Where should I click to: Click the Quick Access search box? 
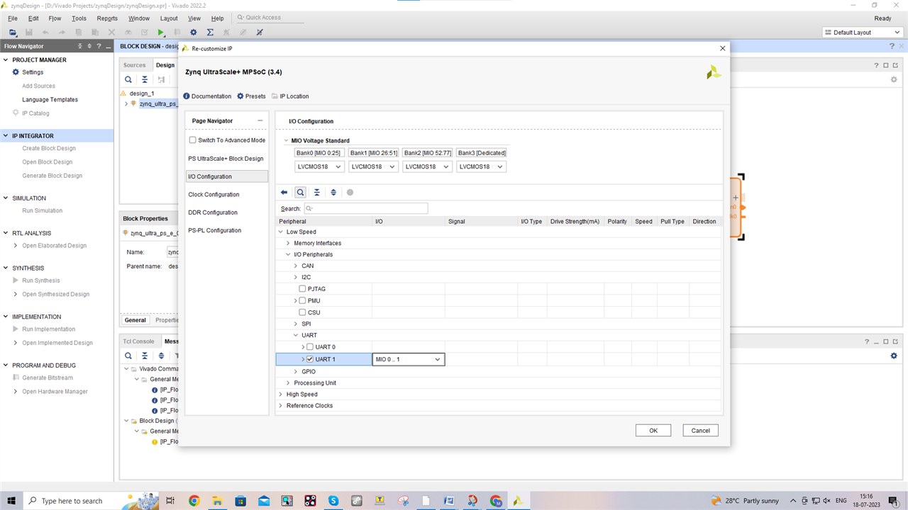click(x=269, y=18)
